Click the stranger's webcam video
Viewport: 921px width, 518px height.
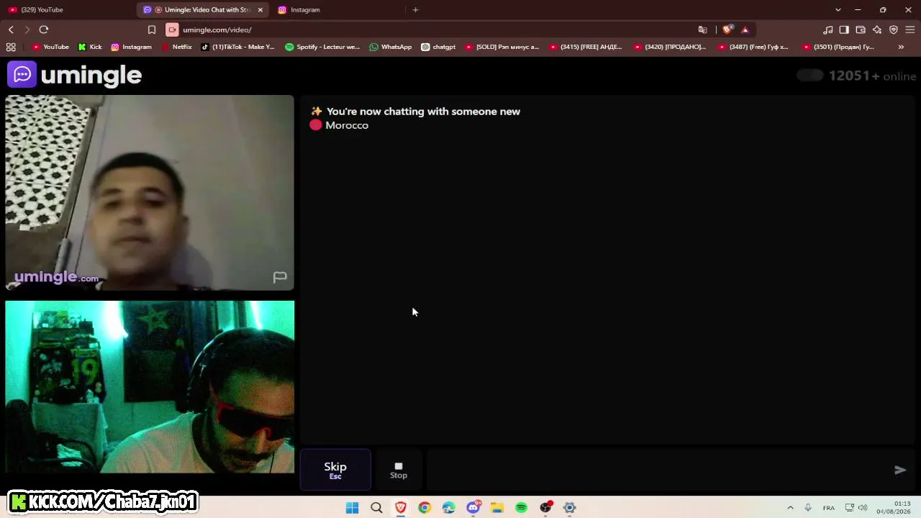150,193
